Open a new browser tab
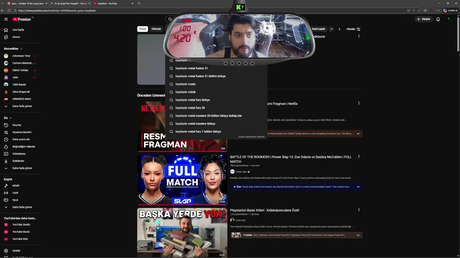 pos(139,3)
